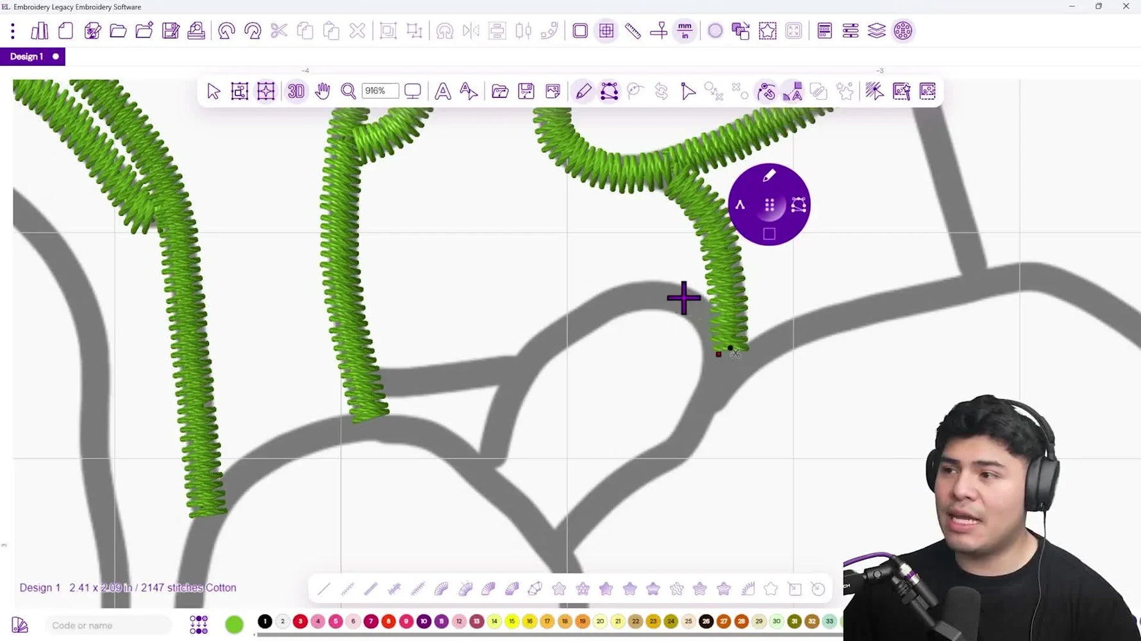Select the arrow pointer tool
The height and width of the screenshot is (641, 1141).
(213, 92)
